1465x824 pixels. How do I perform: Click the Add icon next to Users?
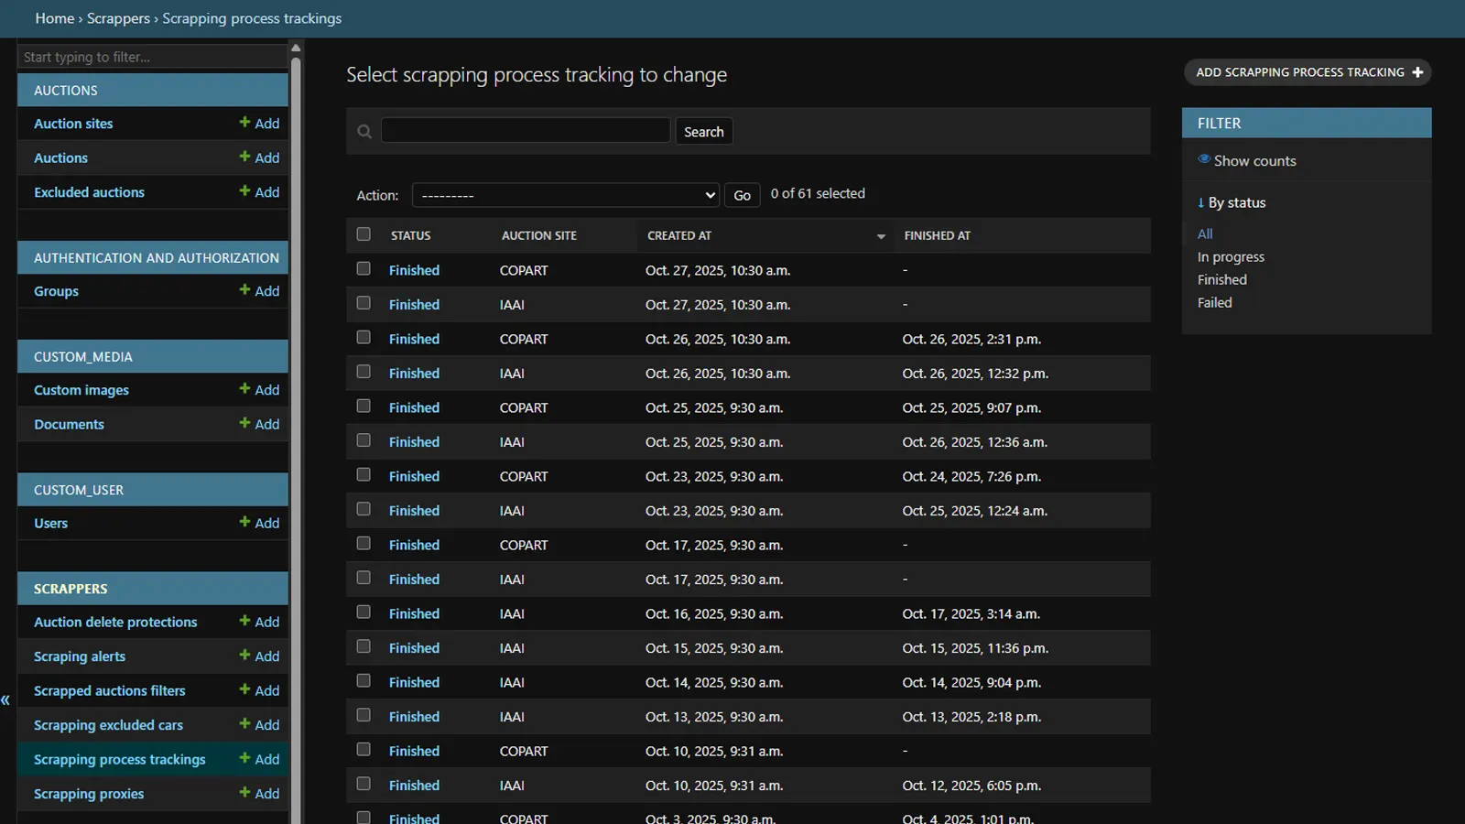pos(244,523)
